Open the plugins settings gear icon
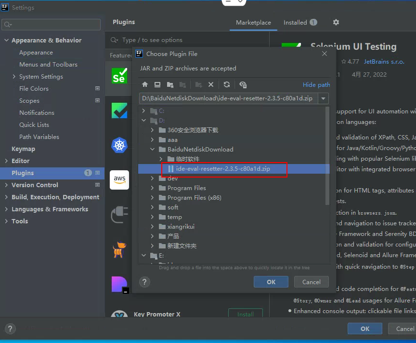The image size is (416, 343). pyautogui.click(x=336, y=22)
